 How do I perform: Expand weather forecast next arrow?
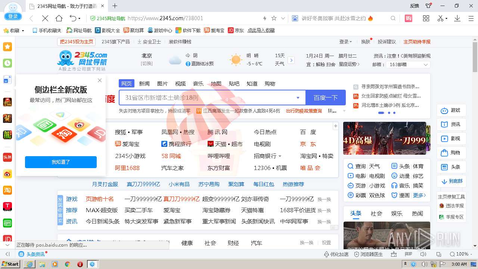(291, 60)
